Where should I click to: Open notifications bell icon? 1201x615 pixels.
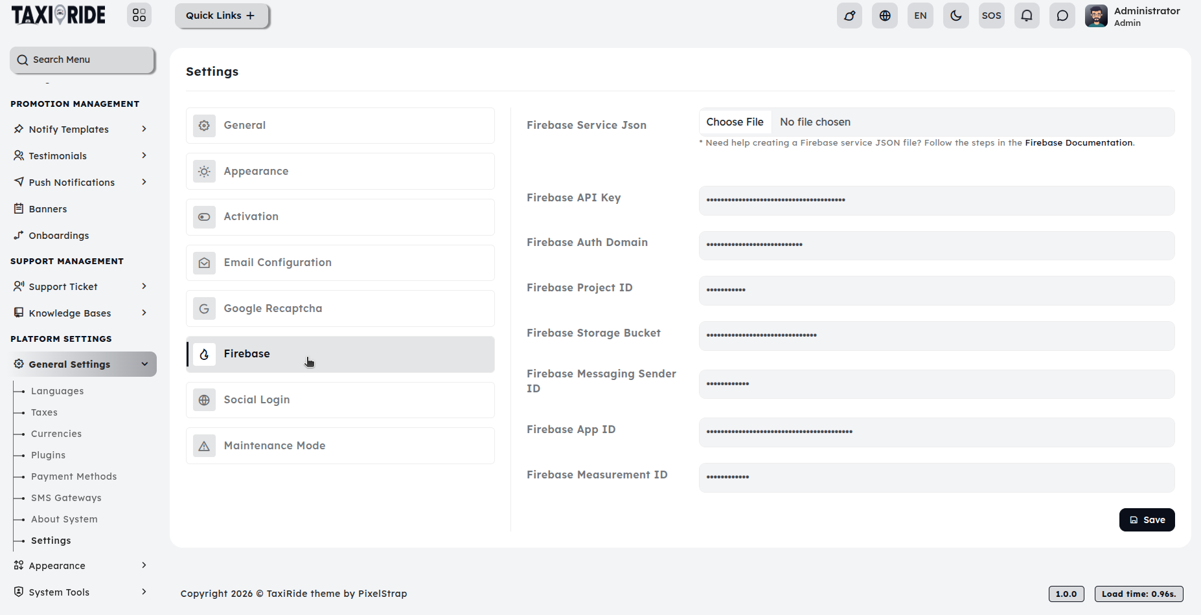click(x=1027, y=16)
